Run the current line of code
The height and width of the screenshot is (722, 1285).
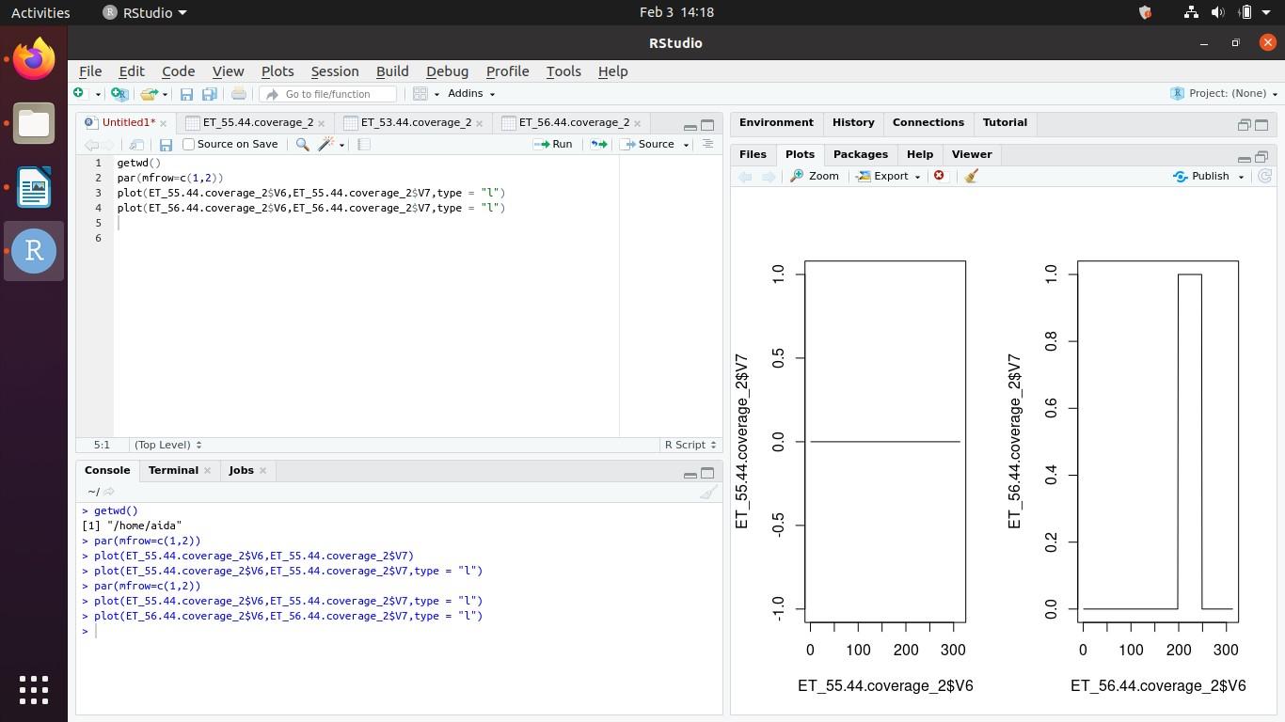[x=556, y=144]
